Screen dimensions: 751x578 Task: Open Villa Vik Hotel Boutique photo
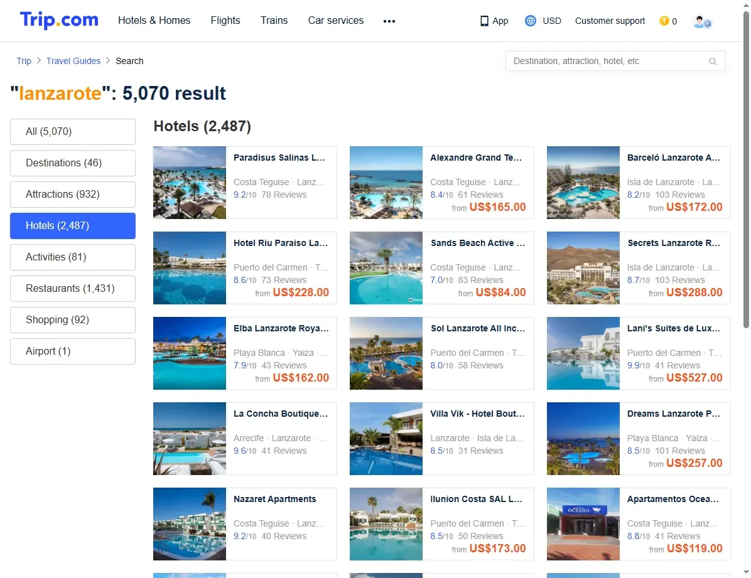tap(386, 439)
